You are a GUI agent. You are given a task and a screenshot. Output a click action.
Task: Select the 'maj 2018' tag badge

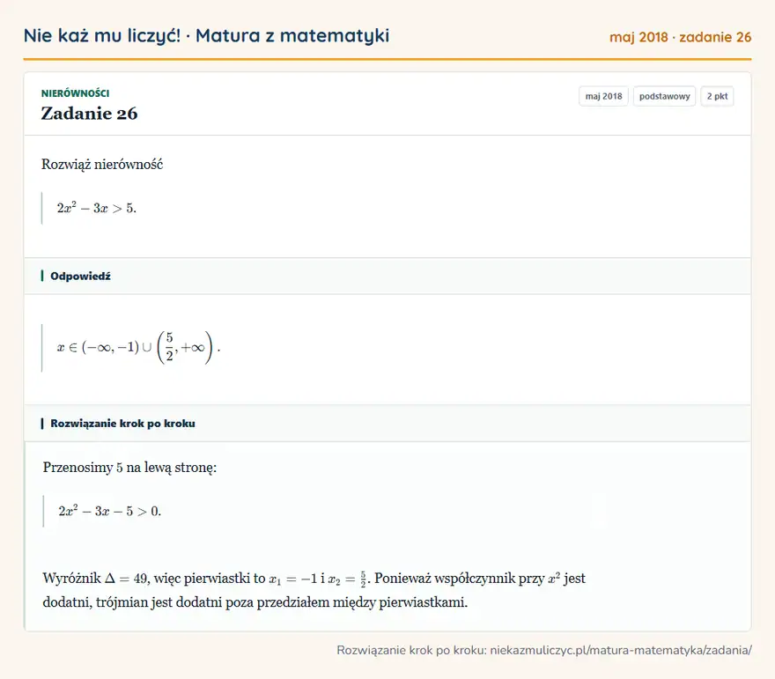603,96
